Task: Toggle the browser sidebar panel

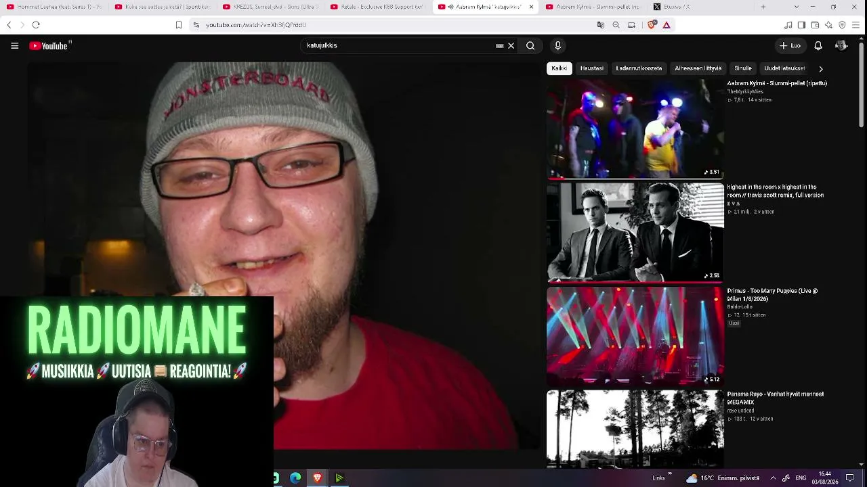Action: click(801, 25)
